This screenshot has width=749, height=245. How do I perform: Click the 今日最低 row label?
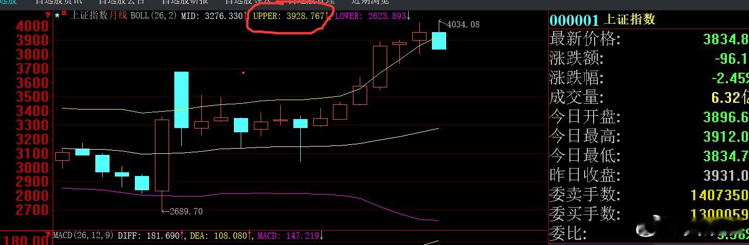[585, 156]
